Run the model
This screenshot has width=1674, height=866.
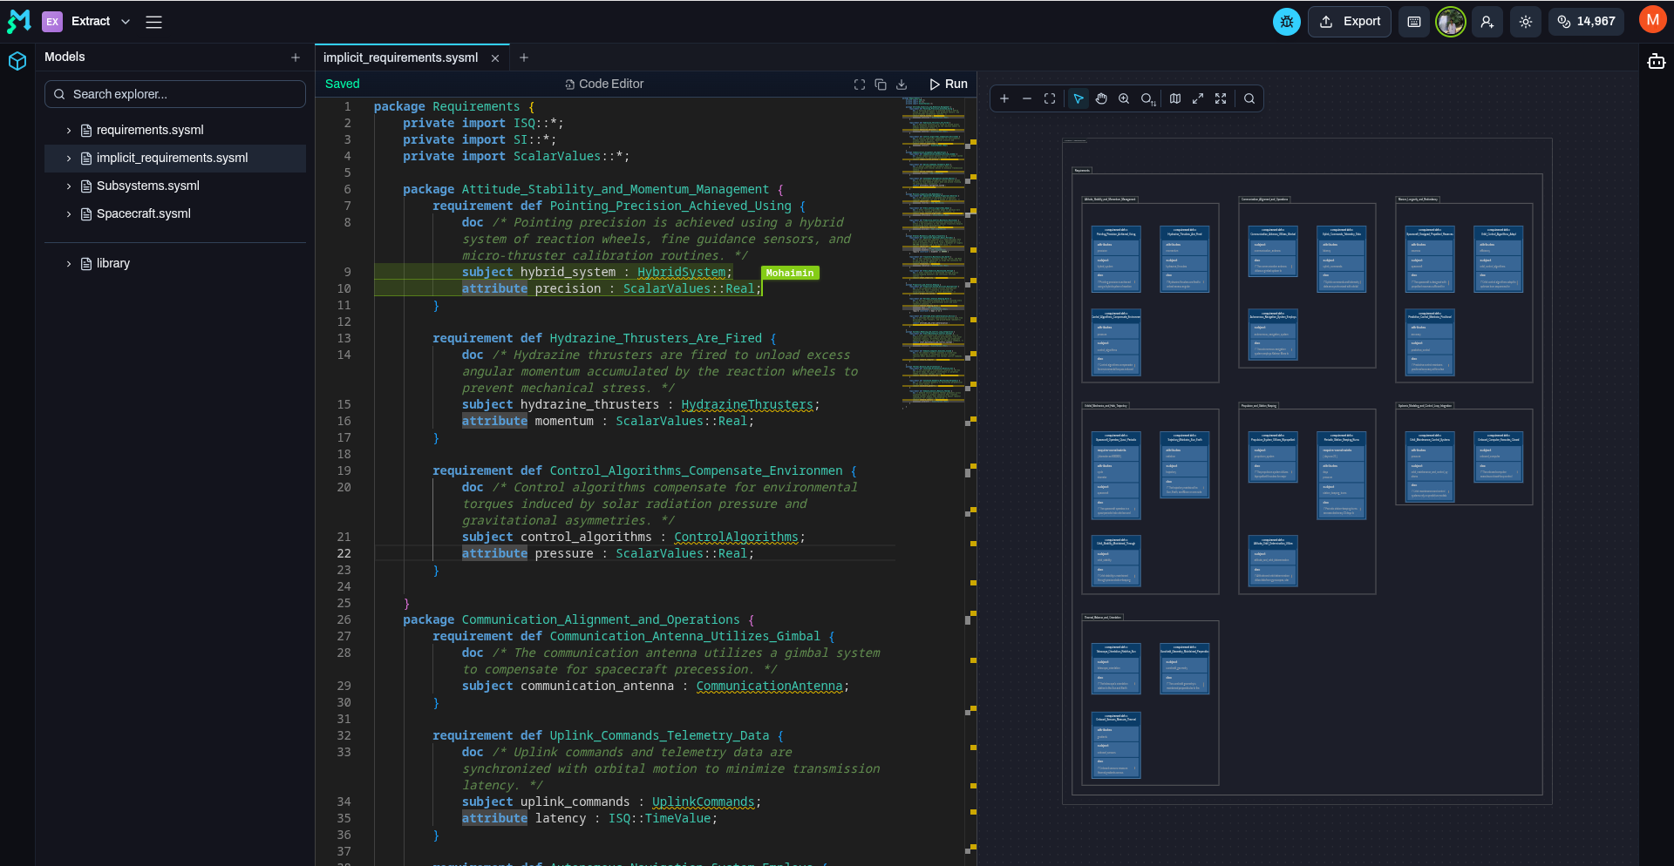(949, 84)
